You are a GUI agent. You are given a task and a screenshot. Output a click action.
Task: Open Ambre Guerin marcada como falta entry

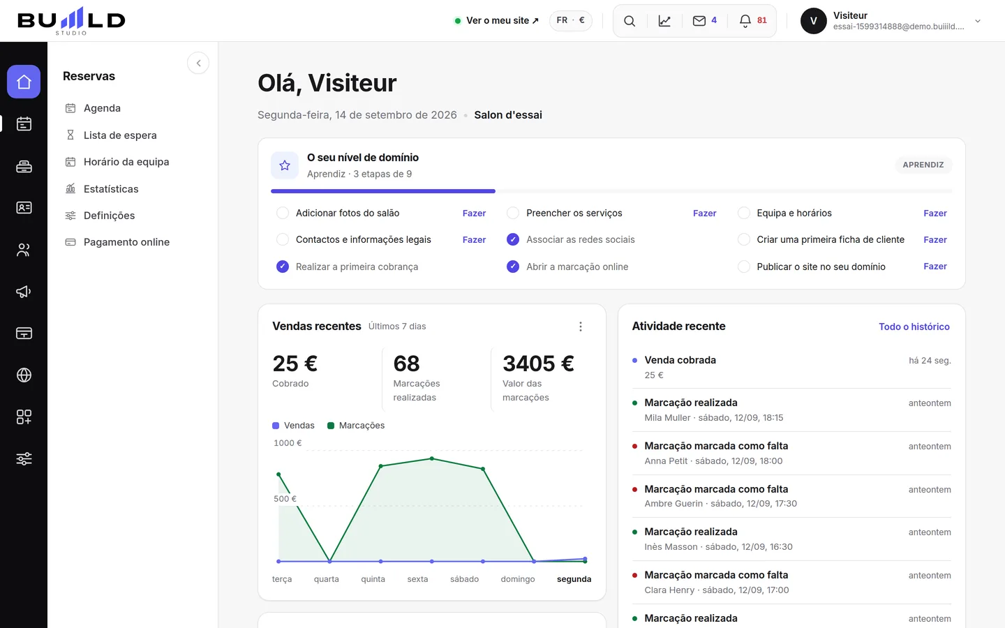click(791, 496)
